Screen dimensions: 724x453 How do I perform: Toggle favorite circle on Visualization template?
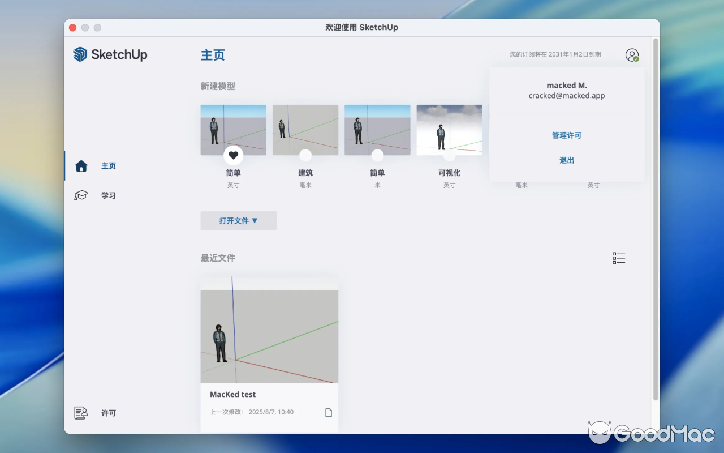[449, 155]
